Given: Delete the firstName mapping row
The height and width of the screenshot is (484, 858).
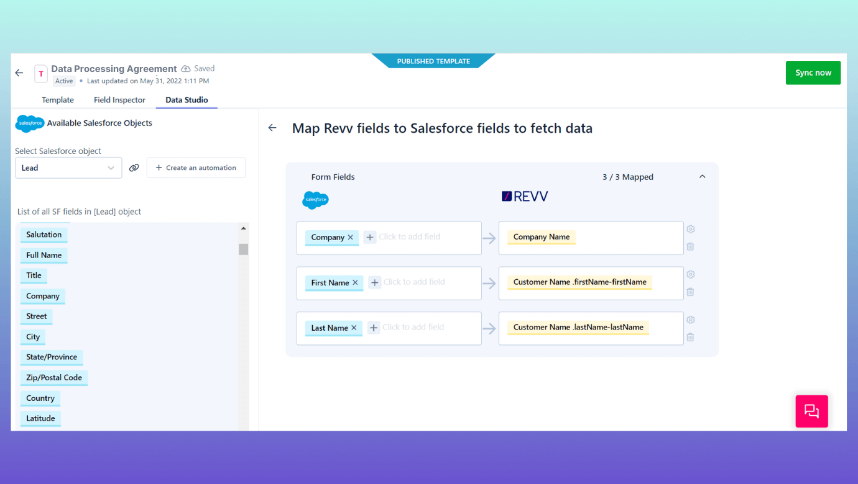Looking at the screenshot, I should [x=690, y=292].
